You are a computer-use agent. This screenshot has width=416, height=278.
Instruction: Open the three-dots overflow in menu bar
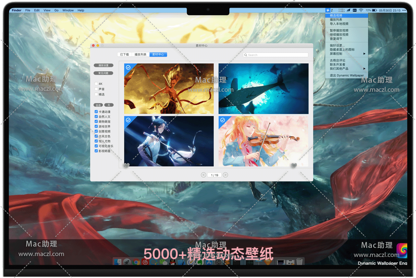(x=404, y=10)
